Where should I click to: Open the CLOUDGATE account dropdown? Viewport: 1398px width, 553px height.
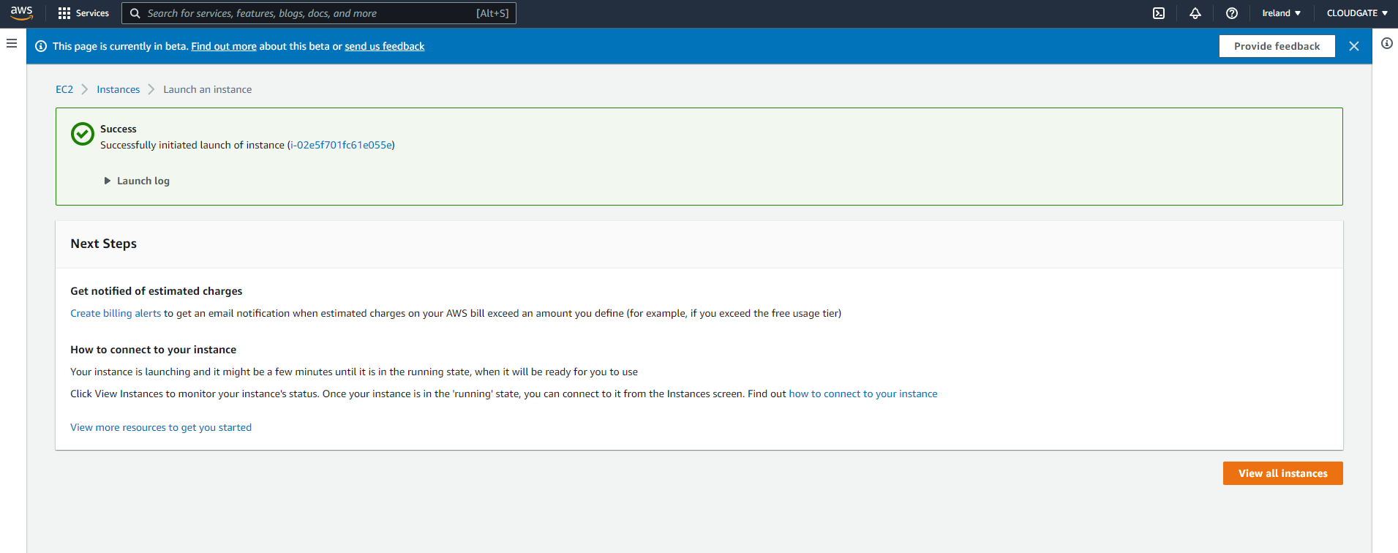pos(1357,13)
